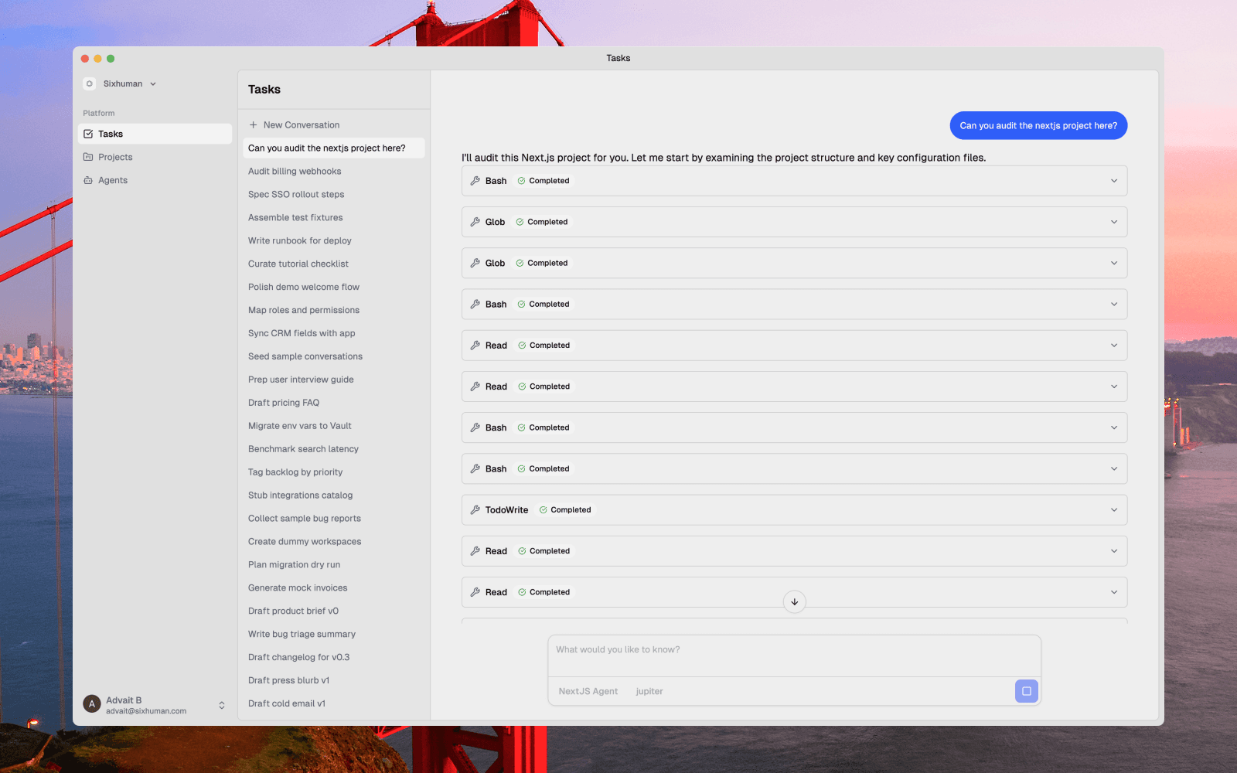This screenshot has height=773, width=1237.
Task: Open the account switcher up-down arrows
Action: point(222,705)
